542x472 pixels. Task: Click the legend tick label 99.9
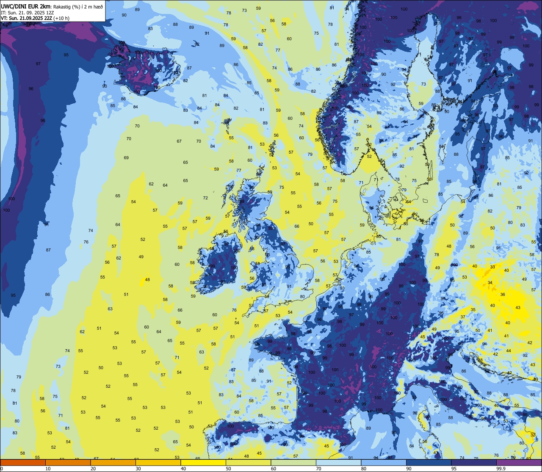501,469
